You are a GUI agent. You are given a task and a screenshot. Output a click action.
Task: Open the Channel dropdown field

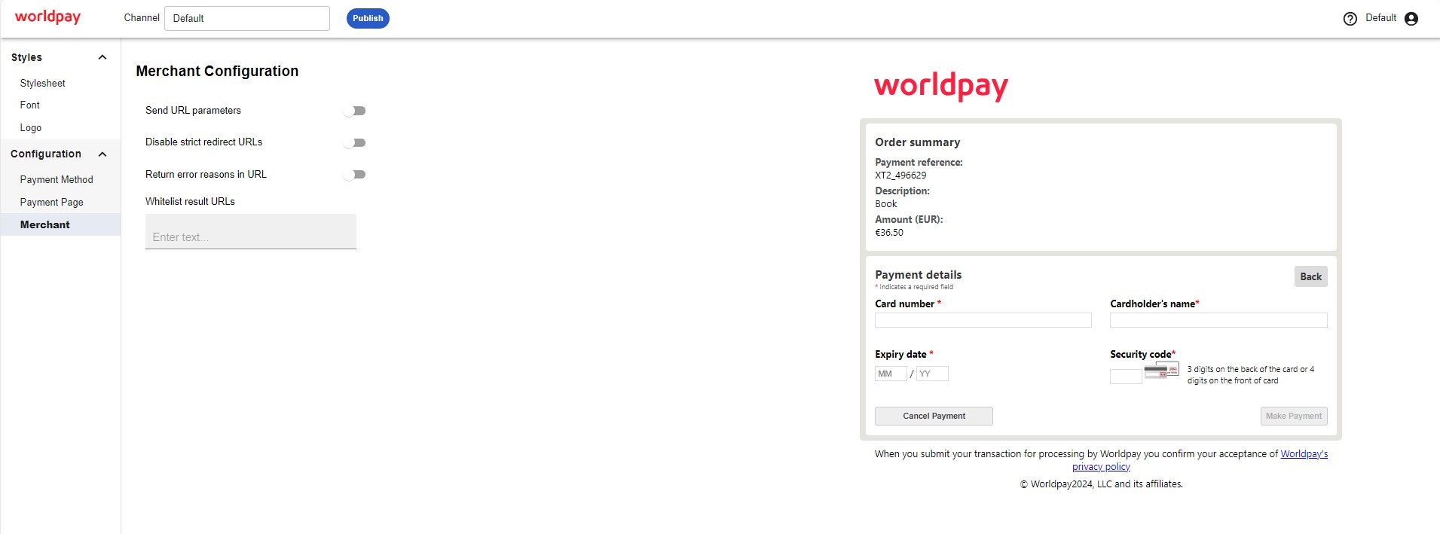[246, 19]
